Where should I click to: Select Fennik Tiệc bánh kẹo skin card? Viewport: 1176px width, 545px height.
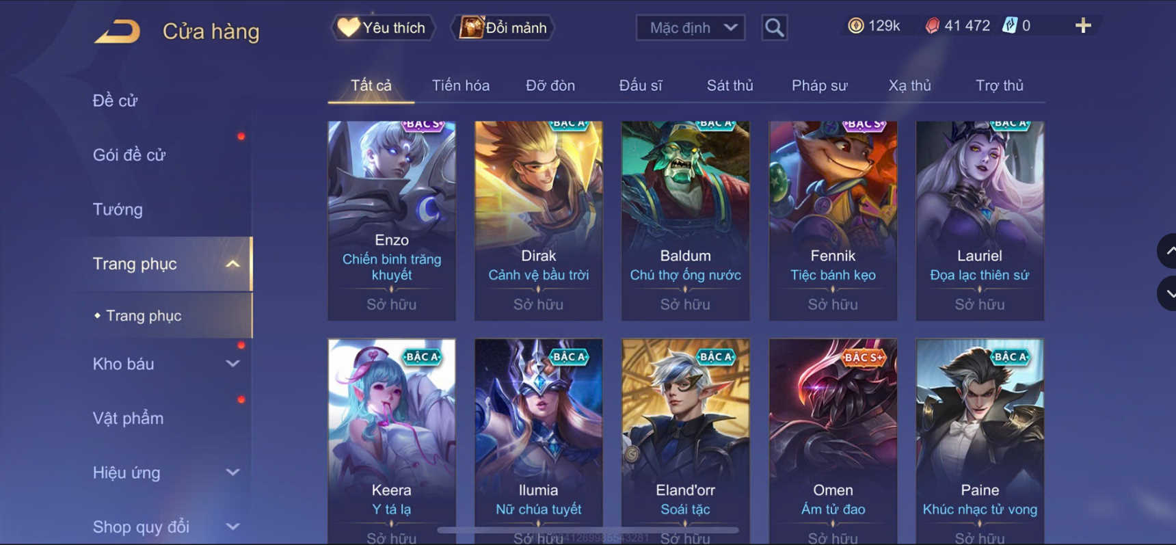tap(833, 221)
